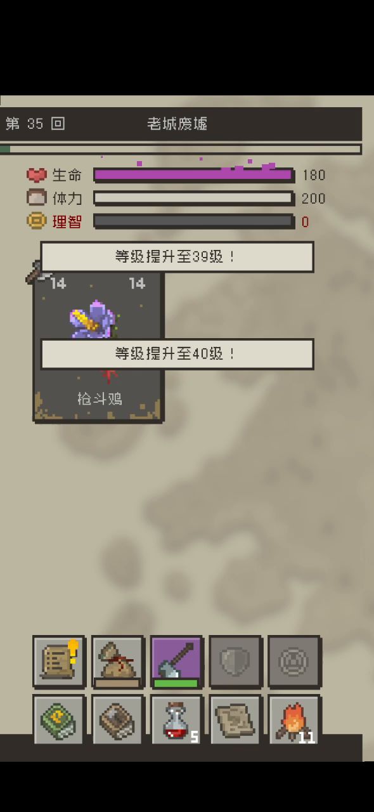The height and width of the screenshot is (812, 374).
Task: Tap the purple 生命 health bar
Action: click(194, 174)
